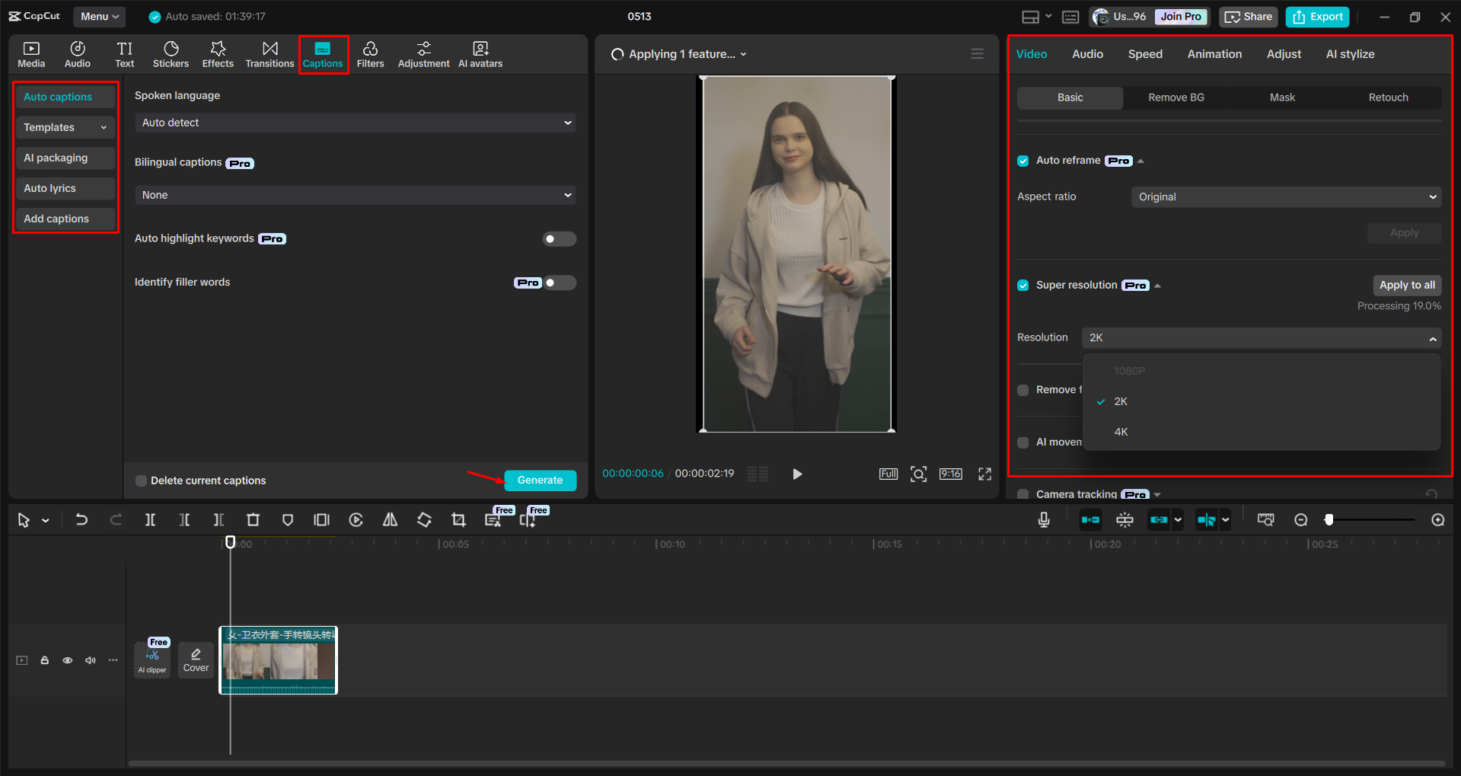Switch to the Remove BG tab
The width and height of the screenshot is (1461, 776).
(1175, 97)
